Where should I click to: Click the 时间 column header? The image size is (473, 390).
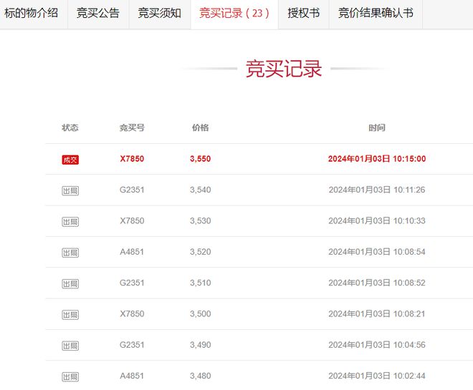tap(377, 127)
